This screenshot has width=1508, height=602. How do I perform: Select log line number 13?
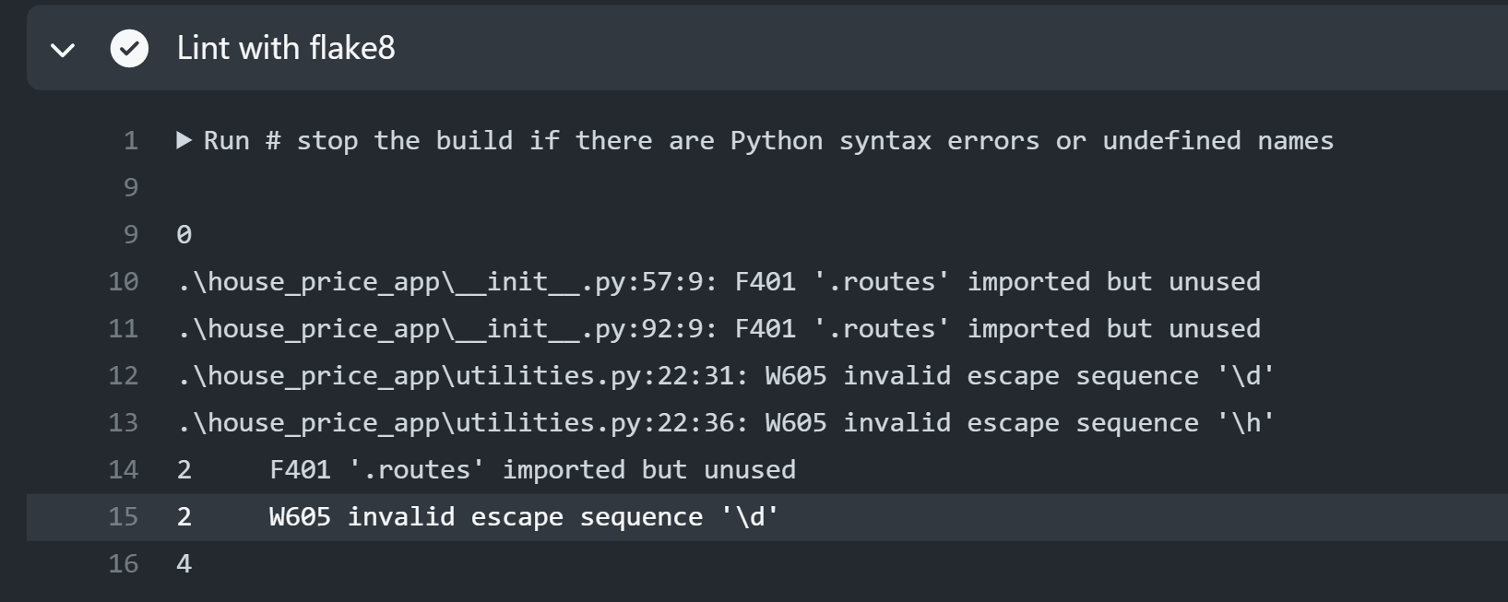tap(124, 423)
